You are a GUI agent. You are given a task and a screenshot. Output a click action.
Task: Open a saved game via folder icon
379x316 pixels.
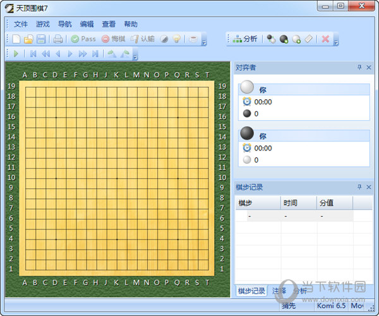tap(28, 39)
